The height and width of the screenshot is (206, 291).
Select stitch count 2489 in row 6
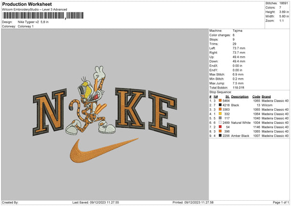point(226,123)
